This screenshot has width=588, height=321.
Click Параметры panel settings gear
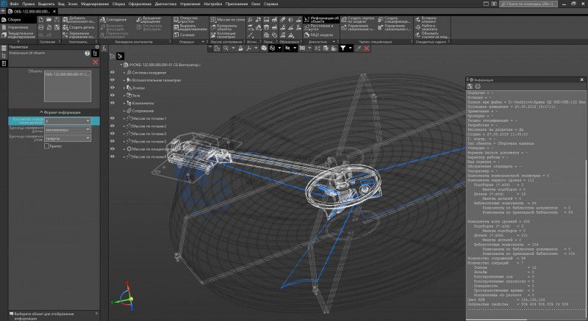[x=97, y=47]
